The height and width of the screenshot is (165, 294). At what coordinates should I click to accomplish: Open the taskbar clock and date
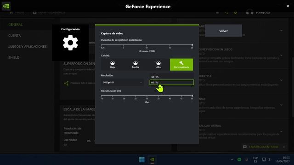pos(283,159)
